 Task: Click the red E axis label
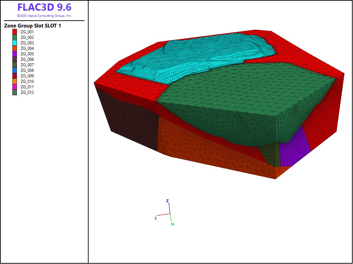coord(156,218)
